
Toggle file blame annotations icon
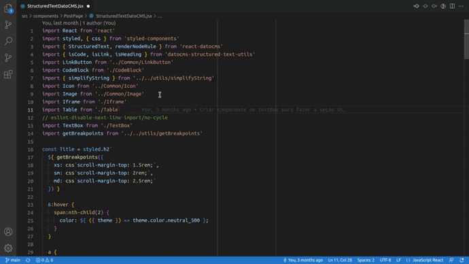443,6
